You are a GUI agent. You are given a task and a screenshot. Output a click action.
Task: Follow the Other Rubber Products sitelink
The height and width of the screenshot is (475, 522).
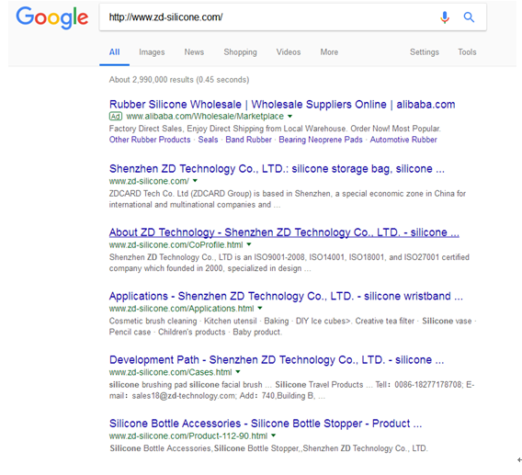[150, 140]
